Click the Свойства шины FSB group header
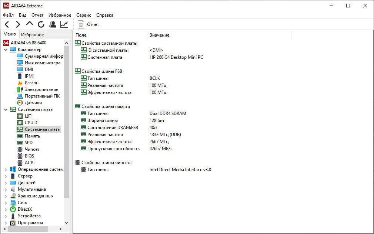Image resolution: width=374 pixels, height=234 pixels. coord(98,71)
